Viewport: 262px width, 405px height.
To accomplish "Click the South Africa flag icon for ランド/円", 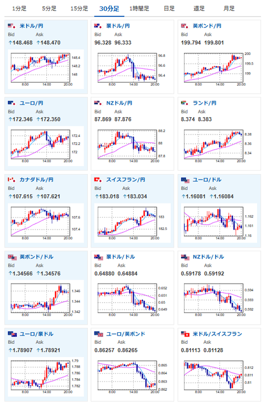I will (x=185, y=103).
